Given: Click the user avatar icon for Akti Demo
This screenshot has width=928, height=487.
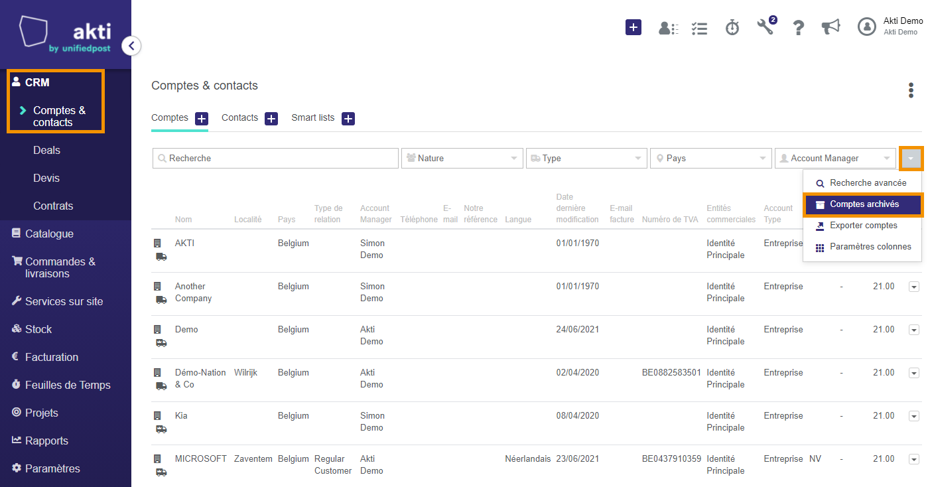Looking at the screenshot, I should [866, 27].
